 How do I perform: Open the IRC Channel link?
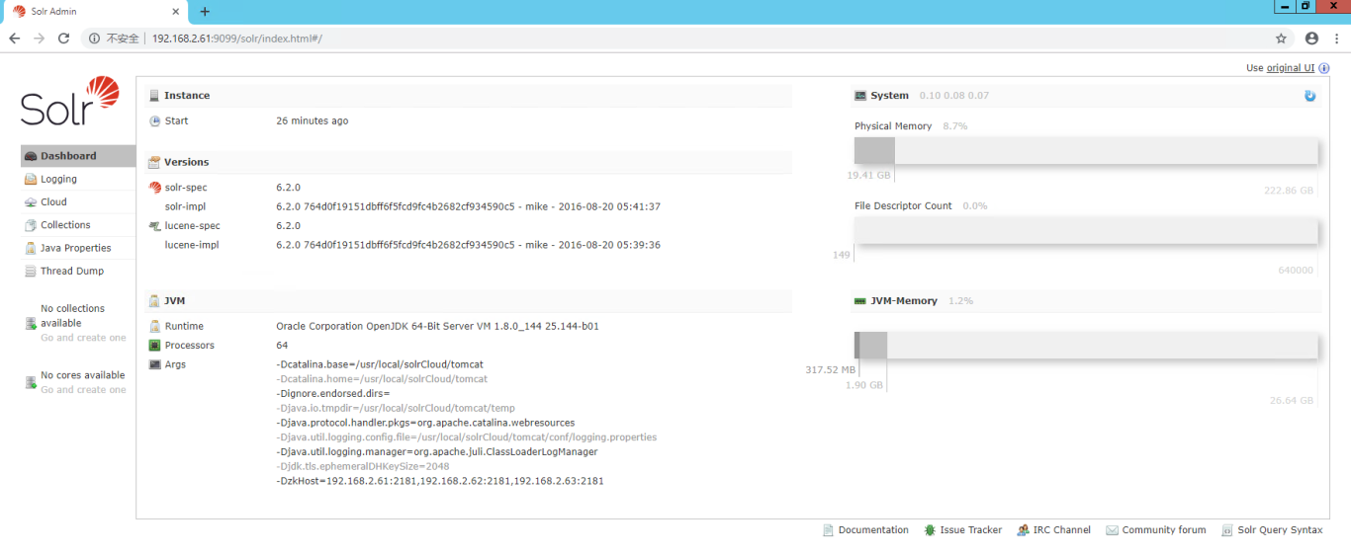(x=1053, y=530)
